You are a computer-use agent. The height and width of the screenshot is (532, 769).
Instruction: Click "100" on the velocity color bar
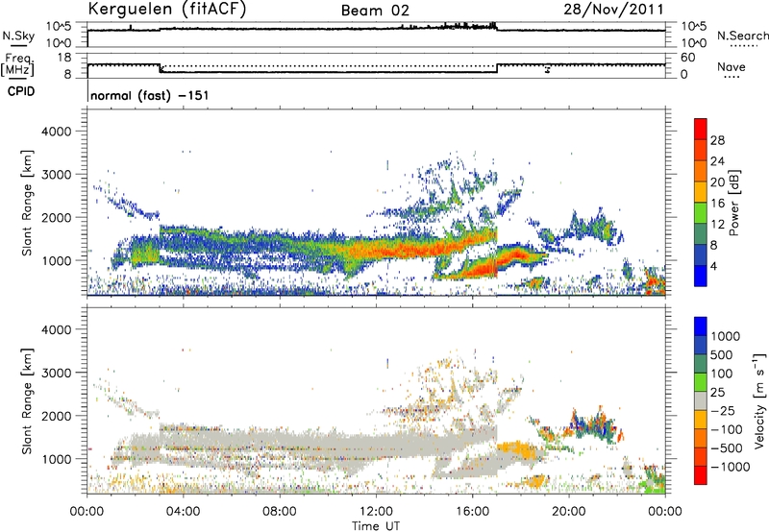[722, 374]
